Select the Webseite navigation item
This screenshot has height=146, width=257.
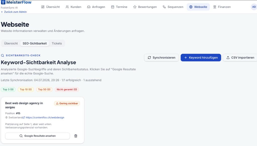click(198, 7)
